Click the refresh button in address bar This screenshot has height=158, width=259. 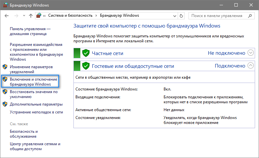(182, 15)
